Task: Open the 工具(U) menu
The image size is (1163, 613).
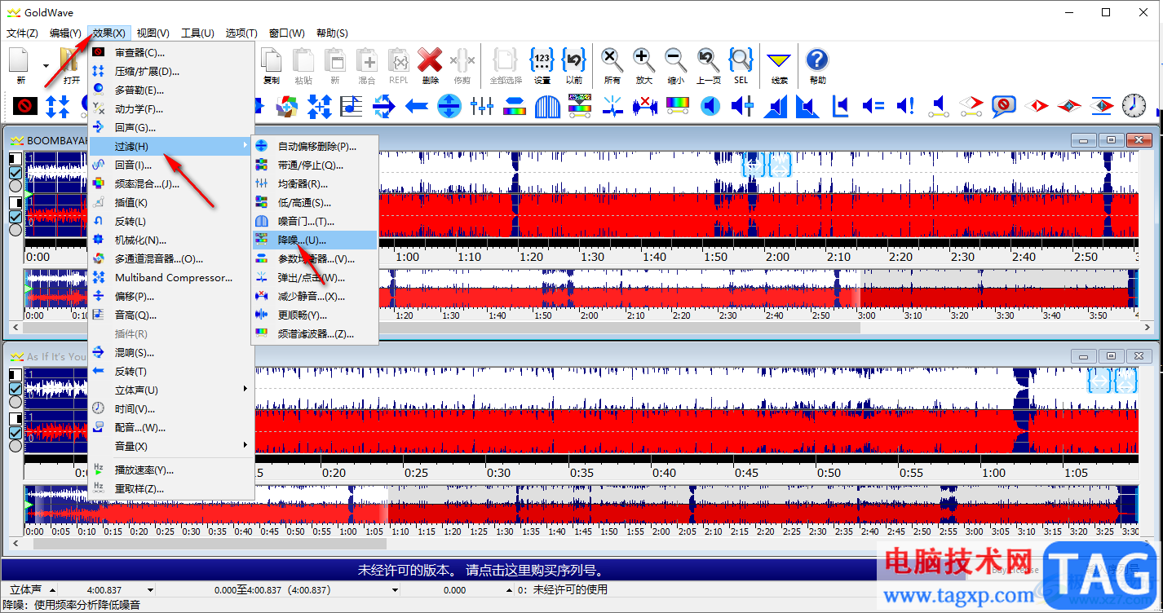Action: click(197, 33)
